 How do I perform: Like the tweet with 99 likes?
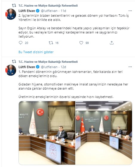[81, 43]
